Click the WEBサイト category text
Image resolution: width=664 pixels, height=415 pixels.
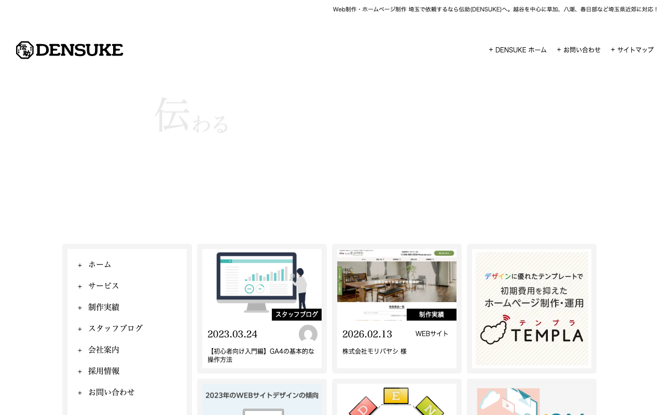pos(432,334)
